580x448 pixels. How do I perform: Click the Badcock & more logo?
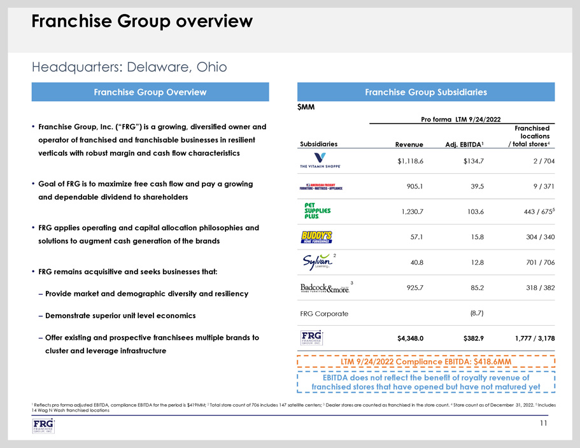323,288
